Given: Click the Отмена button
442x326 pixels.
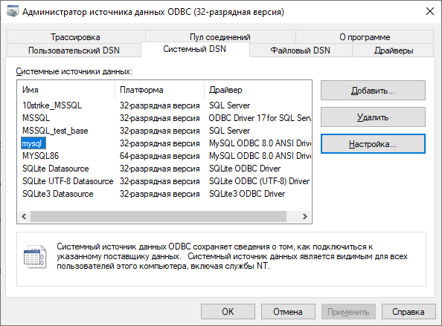Looking at the screenshot, I should [288, 312].
